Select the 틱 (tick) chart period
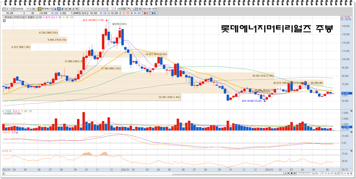Screen dimensions: 356x179 (x=77, y=9)
